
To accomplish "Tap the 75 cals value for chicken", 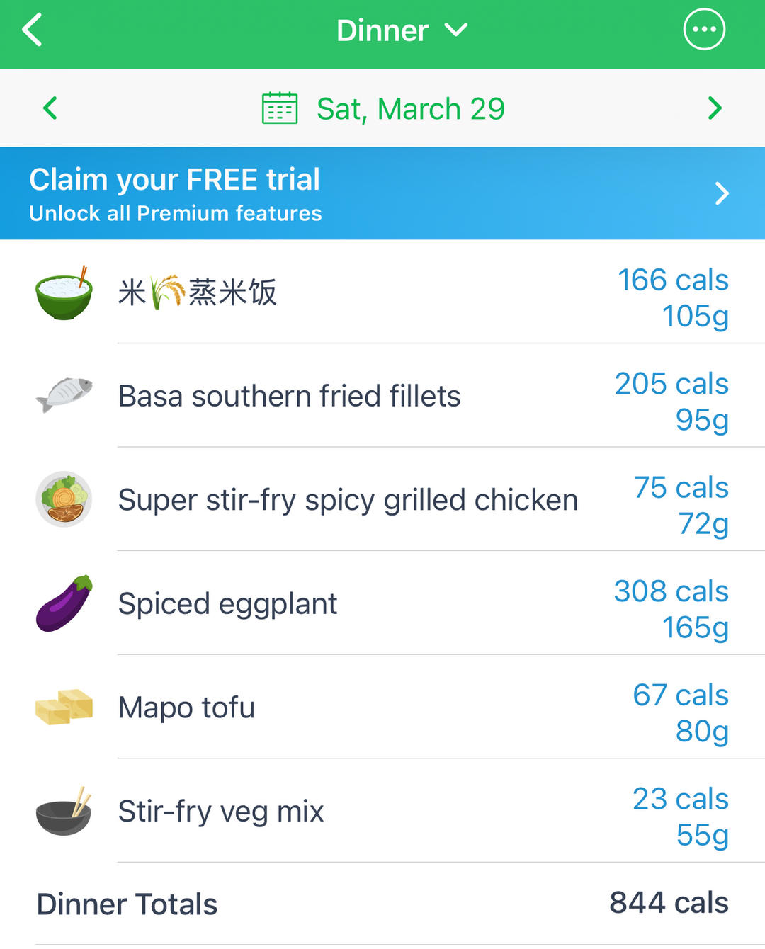I will 681,487.
